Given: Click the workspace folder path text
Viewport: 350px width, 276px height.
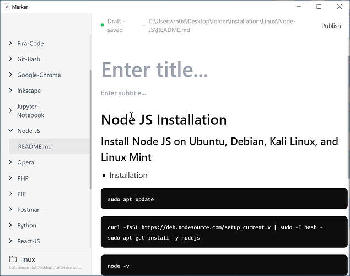Looking at the screenshot, I should click(x=45, y=267).
